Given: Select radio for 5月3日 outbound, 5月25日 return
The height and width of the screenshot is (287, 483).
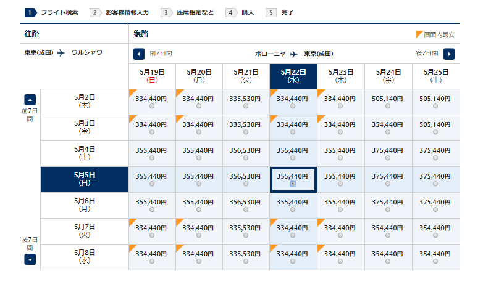Looking at the screenshot, I should (x=435, y=132).
